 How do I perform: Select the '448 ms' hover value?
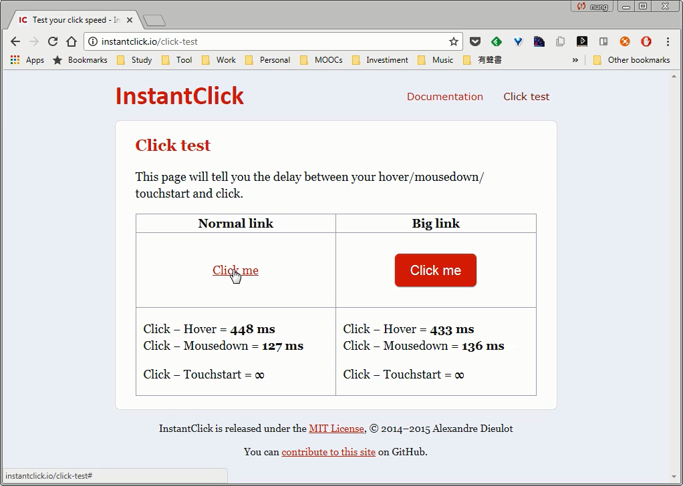pos(253,329)
